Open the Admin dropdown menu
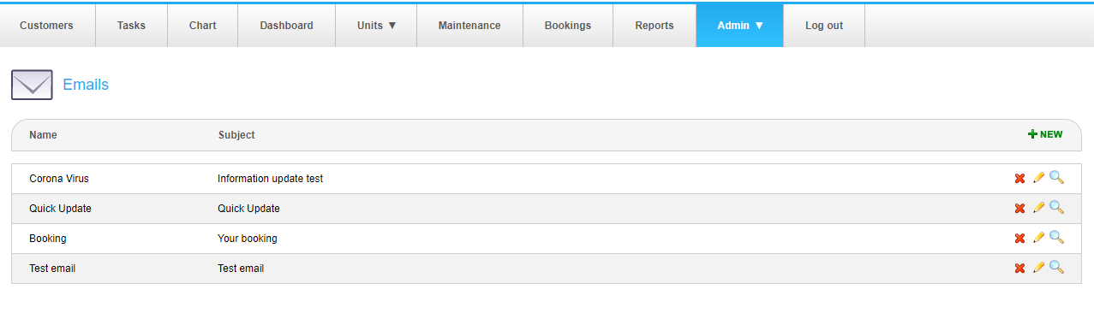 pos(740,26)
